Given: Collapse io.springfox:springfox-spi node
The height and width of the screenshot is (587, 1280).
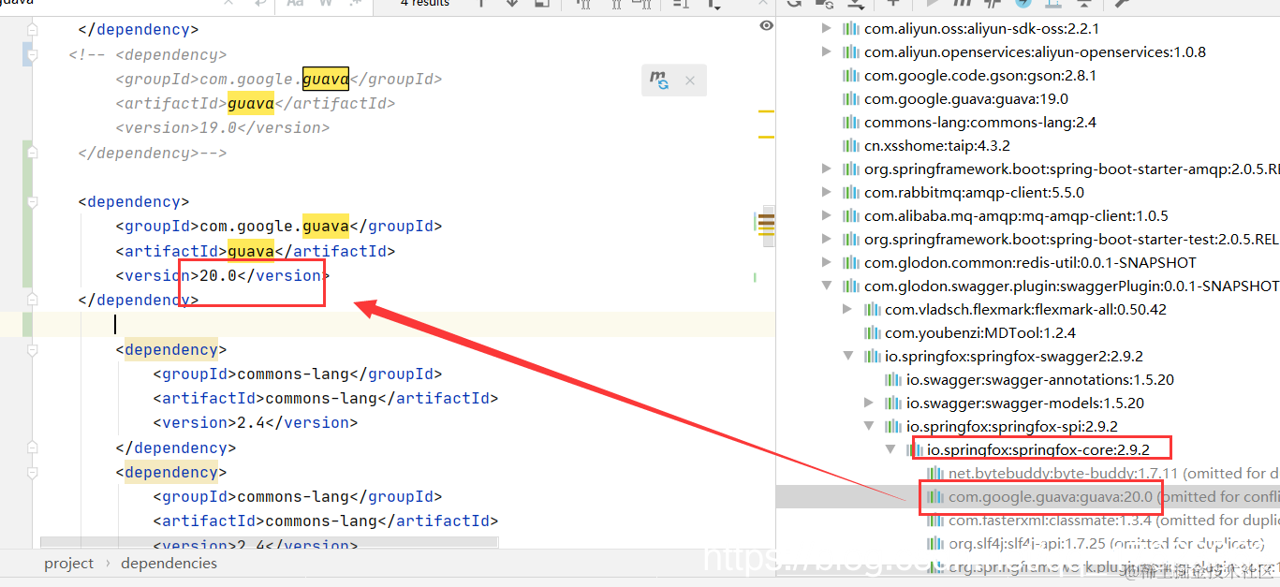Looking at the screenshot, I should pos(869,427).
